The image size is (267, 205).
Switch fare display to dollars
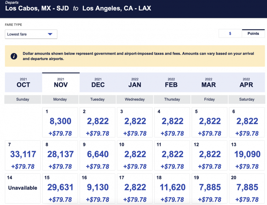[230, 33]
